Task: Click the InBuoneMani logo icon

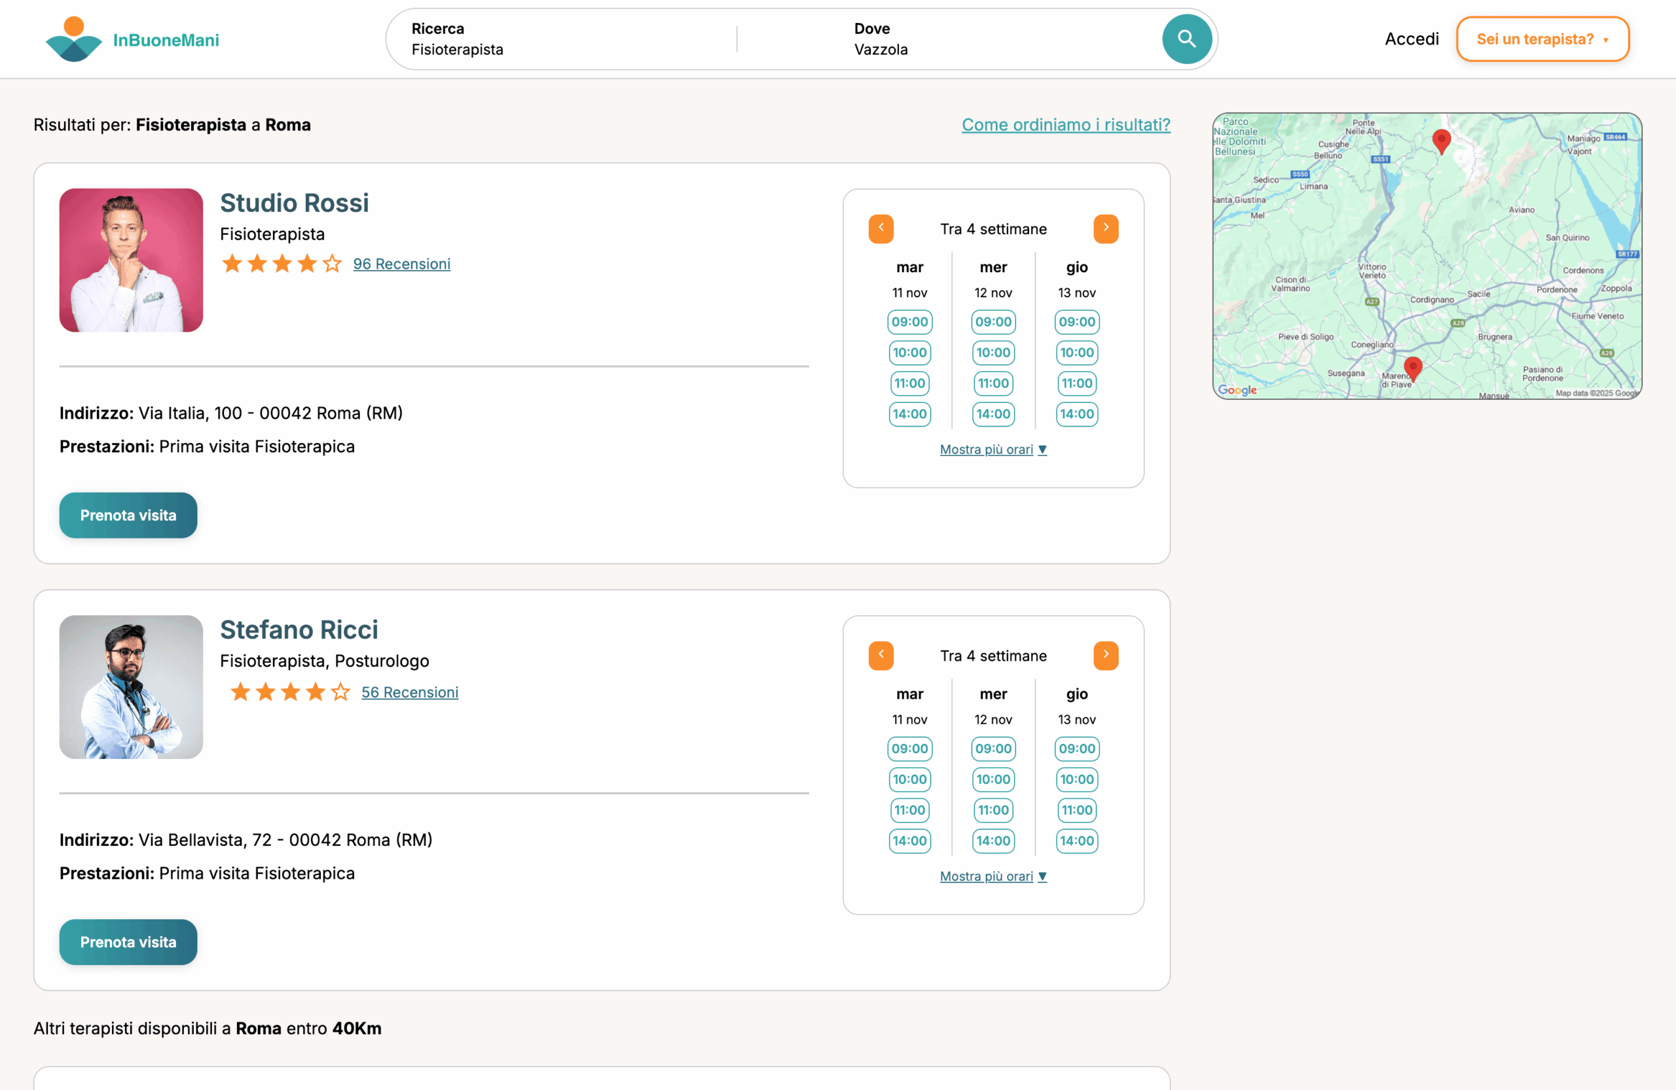Action: [74, 39]
